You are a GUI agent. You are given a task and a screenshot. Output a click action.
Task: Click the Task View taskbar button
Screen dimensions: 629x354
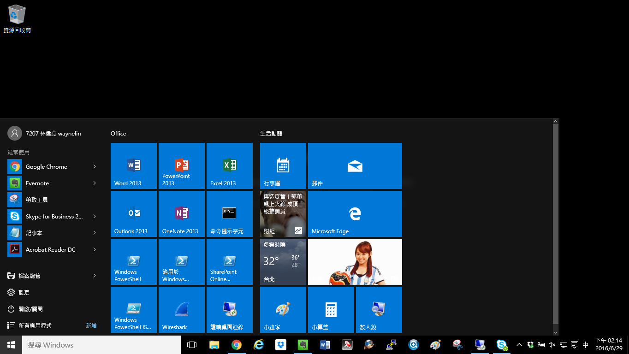click(192, 345)
